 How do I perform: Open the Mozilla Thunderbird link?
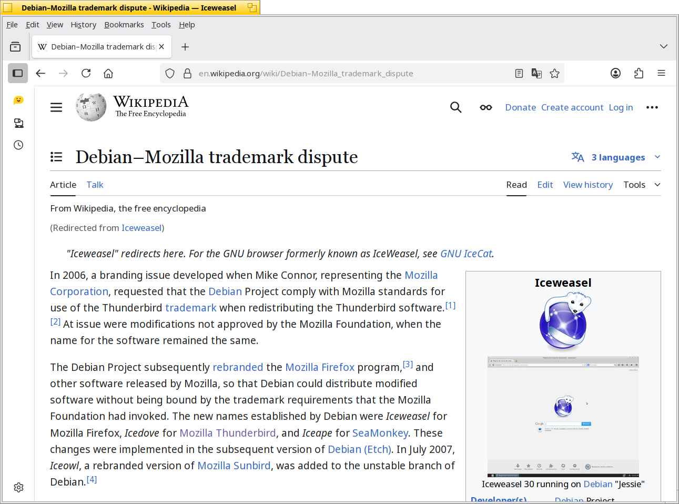point(228,433)
